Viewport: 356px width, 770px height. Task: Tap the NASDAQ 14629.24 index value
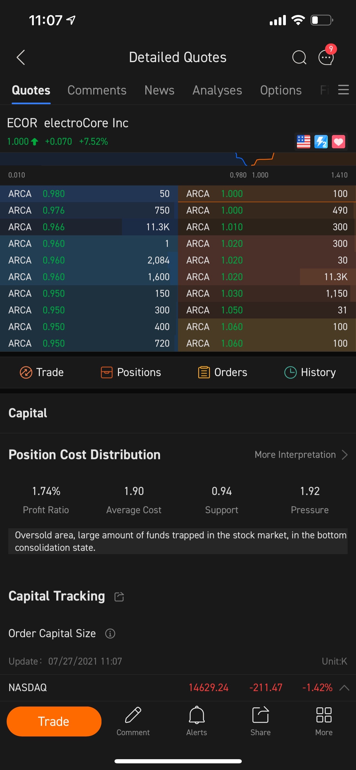(x=209, y=687)
